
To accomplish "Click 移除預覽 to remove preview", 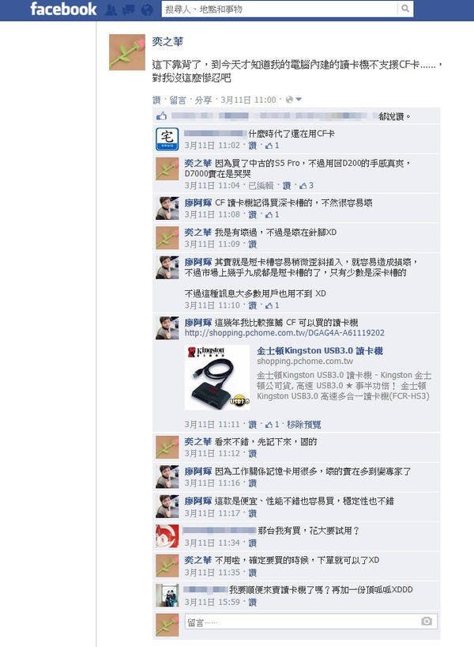I will tap(304, 424).
